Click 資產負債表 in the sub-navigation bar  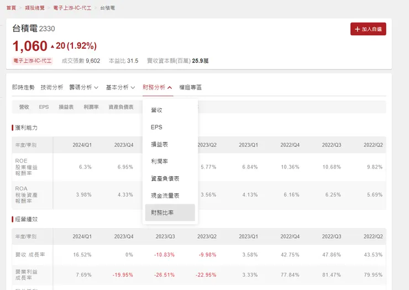(x=121, y=107)
